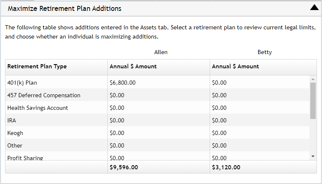Click Allen's $6,800.00 401(k) amount

pyautogui.click(x=122, y=83)
